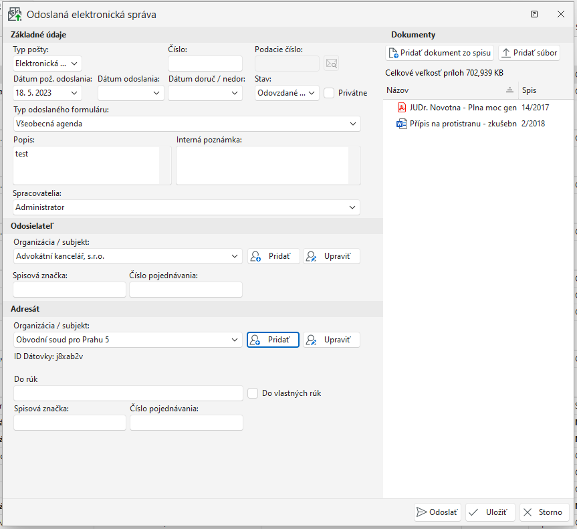Edit recipient via Upraviť in Adresát

coord(332,340)
